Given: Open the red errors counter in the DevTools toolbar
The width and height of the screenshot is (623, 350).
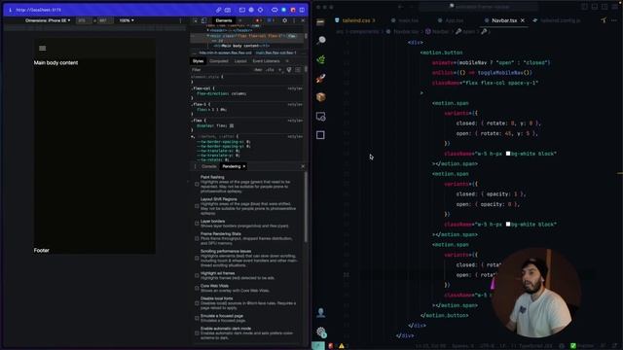Looking at the screenshot, I should (258, 20).
